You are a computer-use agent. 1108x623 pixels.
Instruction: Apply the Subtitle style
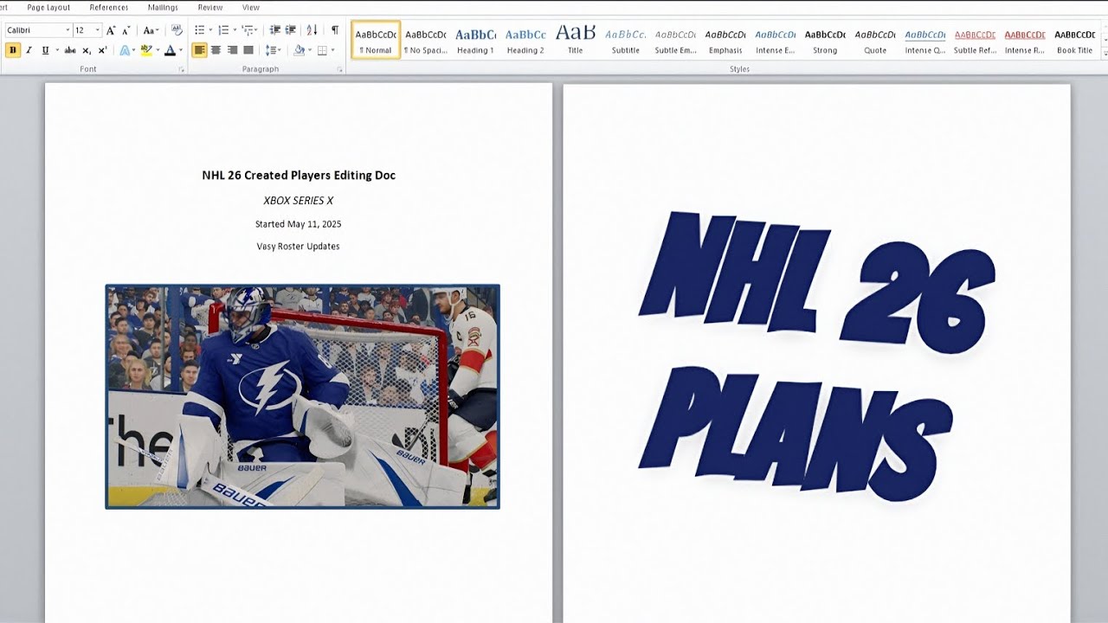(x=626, y=41)
